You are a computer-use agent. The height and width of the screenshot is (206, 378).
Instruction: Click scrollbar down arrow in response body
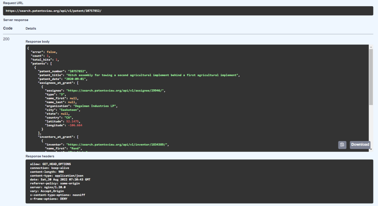pyautogui.click(x=371, y=149)
